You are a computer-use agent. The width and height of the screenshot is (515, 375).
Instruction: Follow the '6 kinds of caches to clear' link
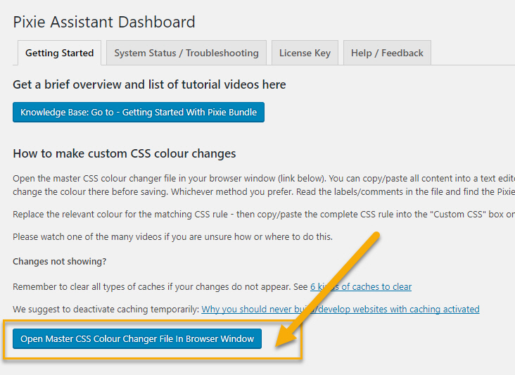[x=361, y=286]
